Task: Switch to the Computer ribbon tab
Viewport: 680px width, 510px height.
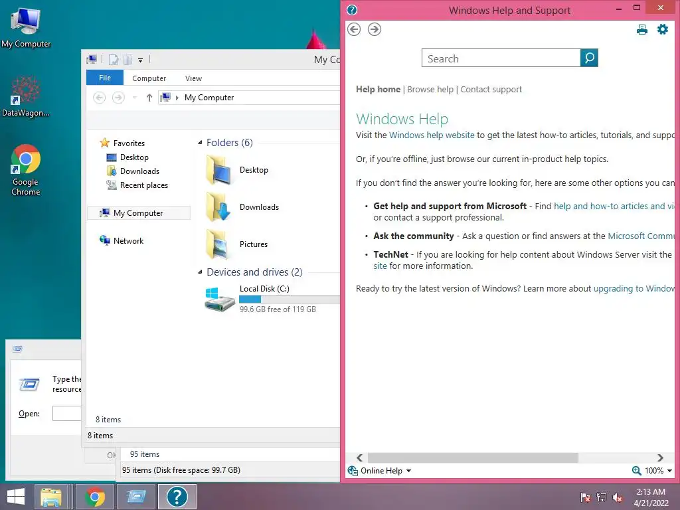Action: tap(149, 78)
